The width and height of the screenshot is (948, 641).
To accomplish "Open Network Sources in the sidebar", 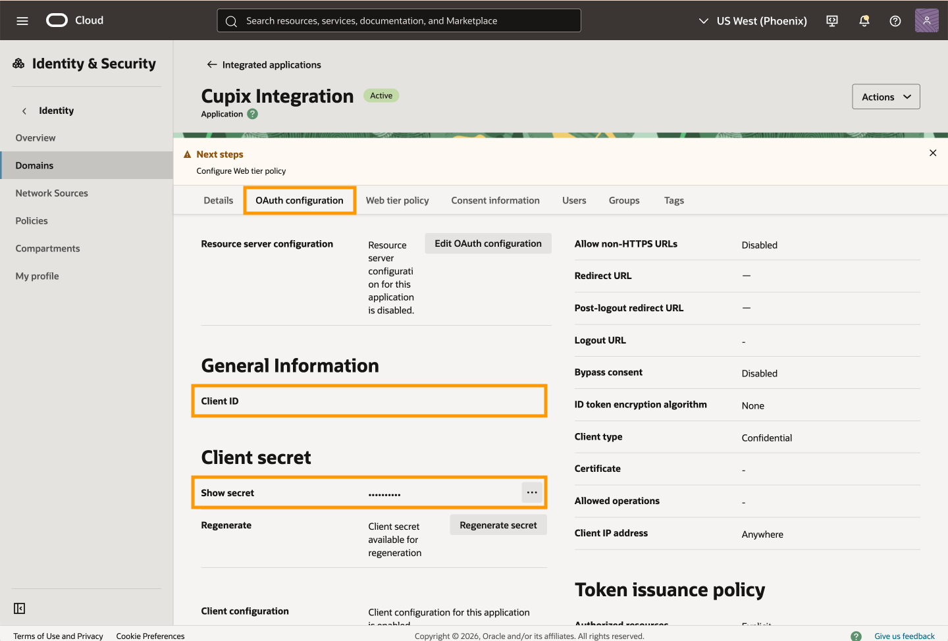I will [51, 193].
